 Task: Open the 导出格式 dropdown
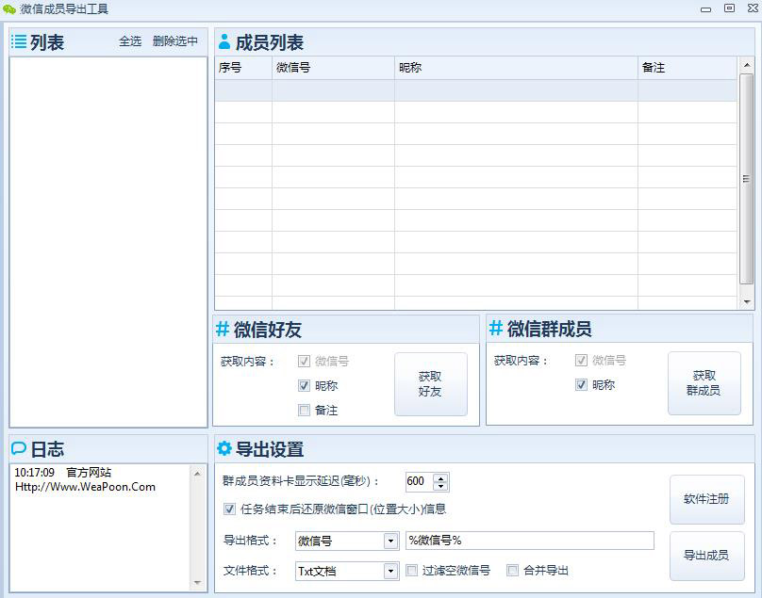pyautogui.click(x=390, y=541)
